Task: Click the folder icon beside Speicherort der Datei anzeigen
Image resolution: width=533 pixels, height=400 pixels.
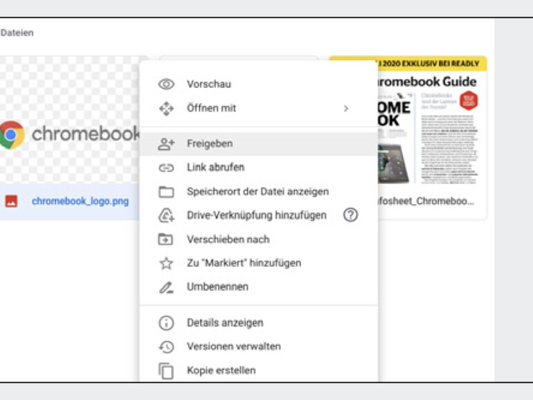Action: pyautogui.click(x=166, y=192)
